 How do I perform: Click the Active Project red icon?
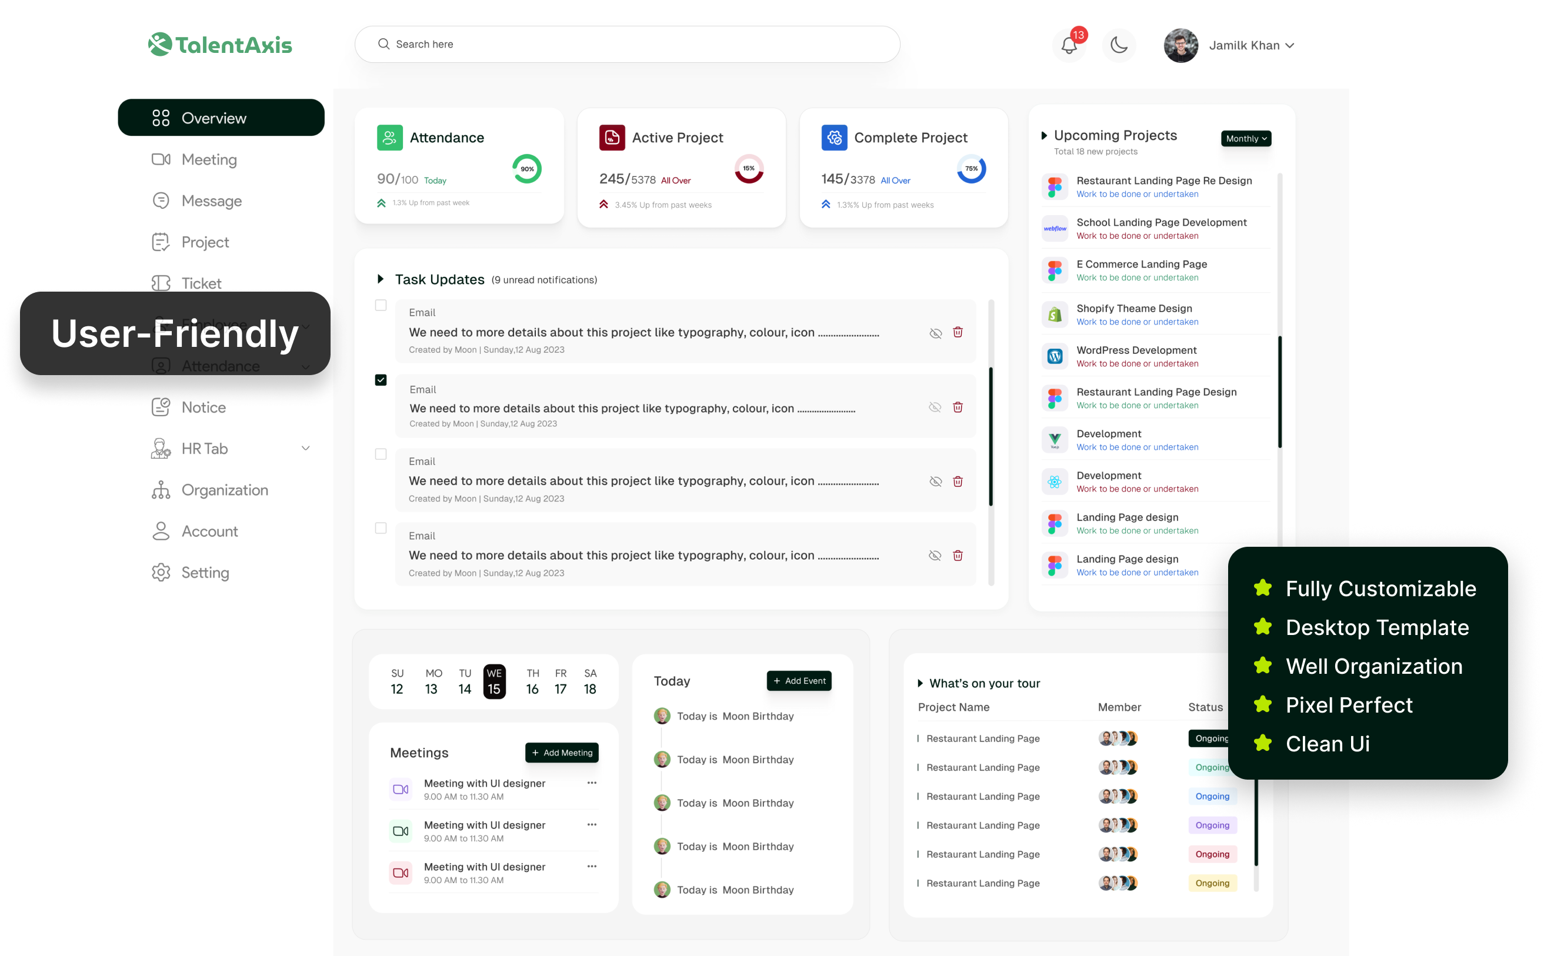click(612, 138)
